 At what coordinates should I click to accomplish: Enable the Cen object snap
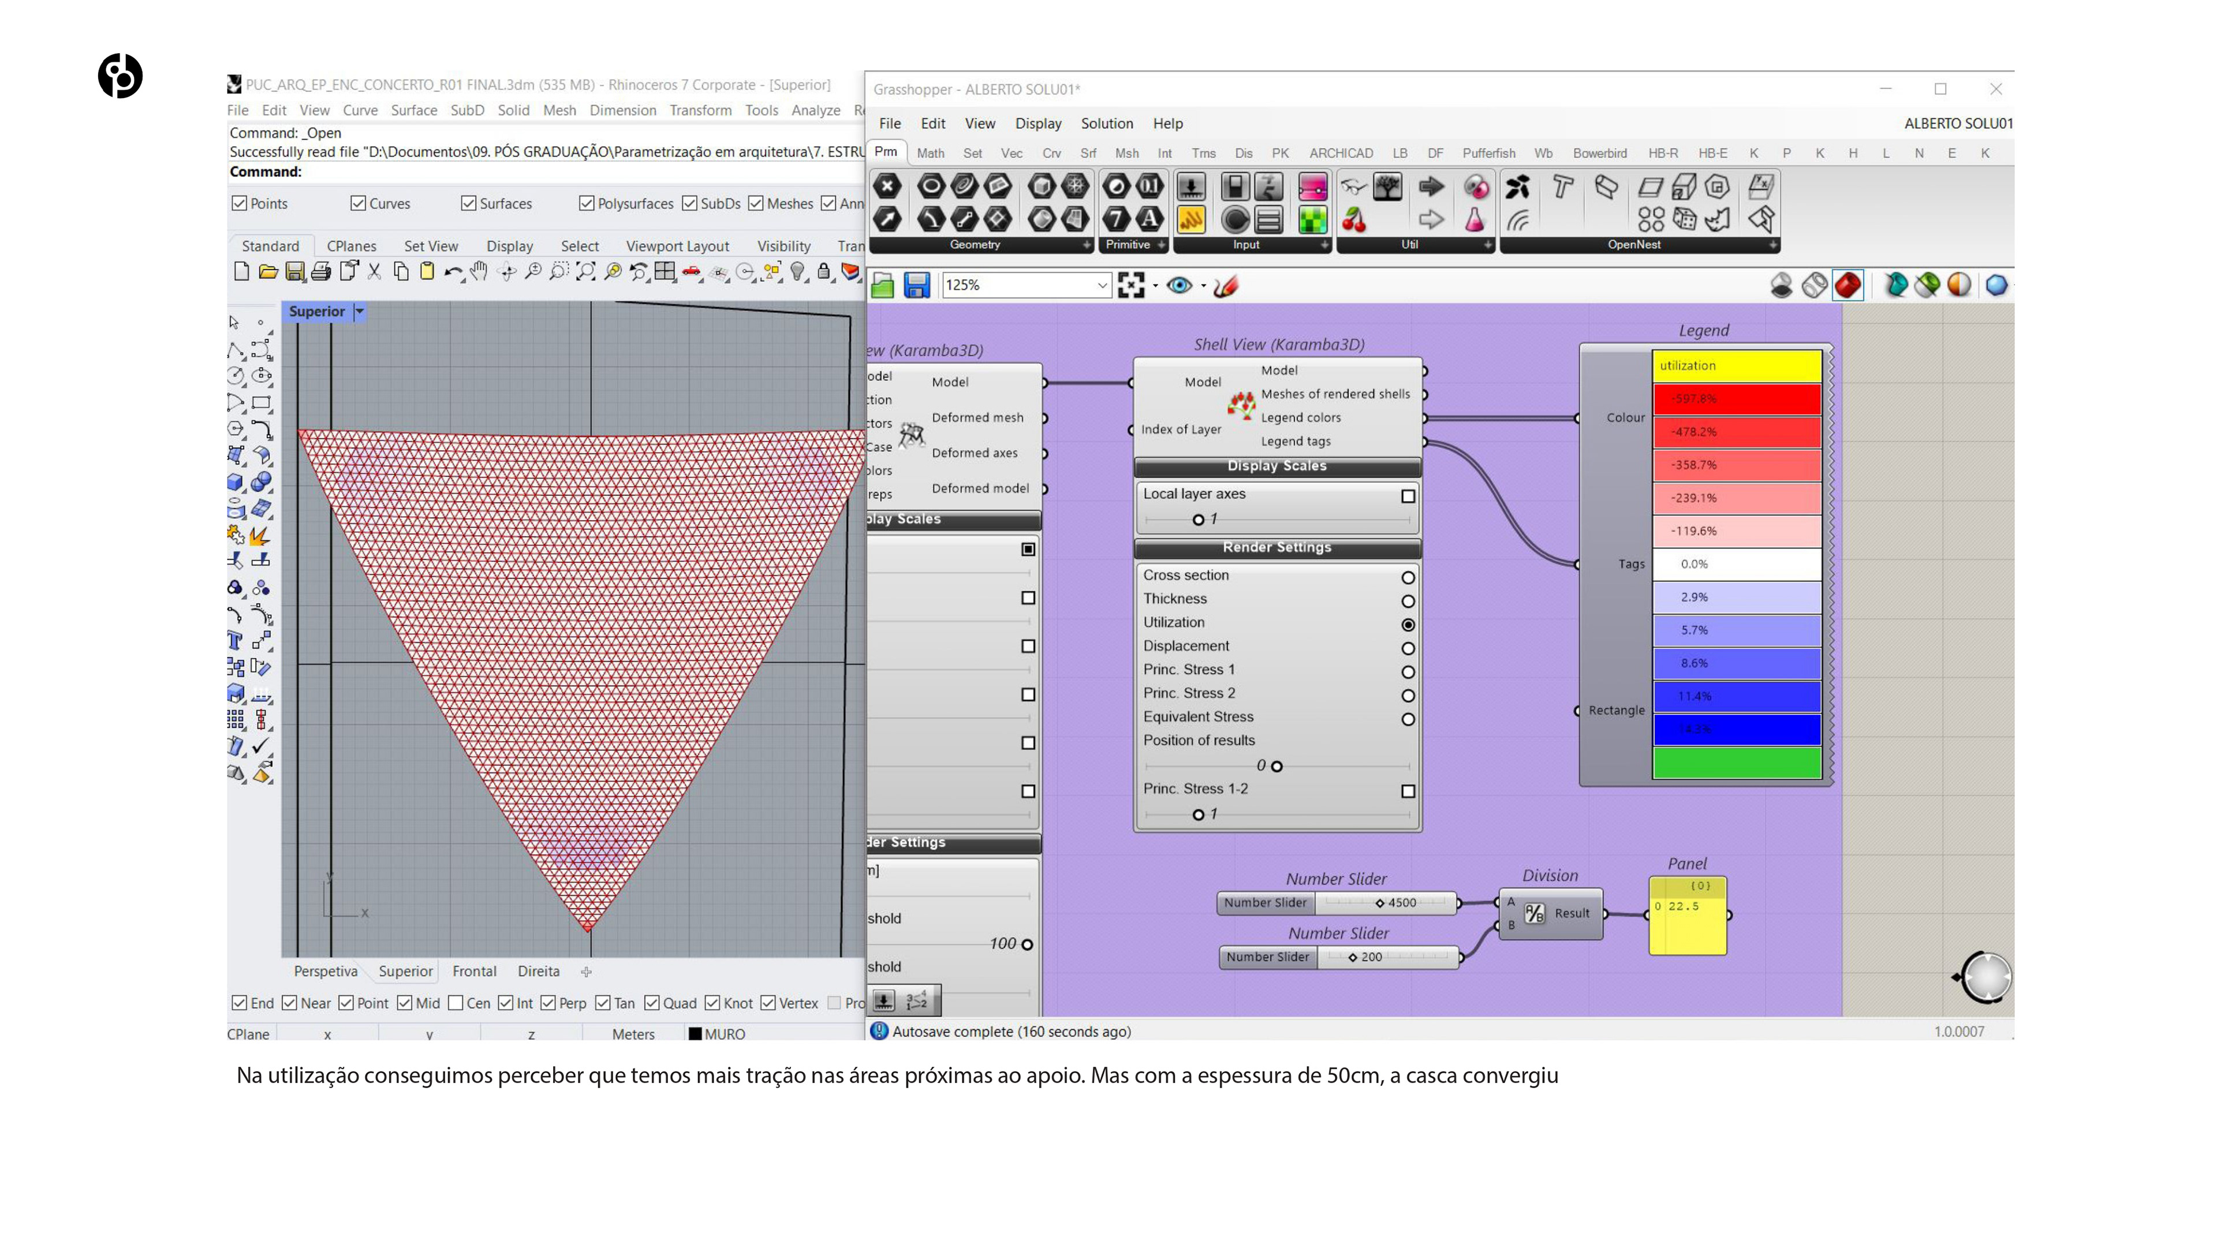tap(456, 1003)
